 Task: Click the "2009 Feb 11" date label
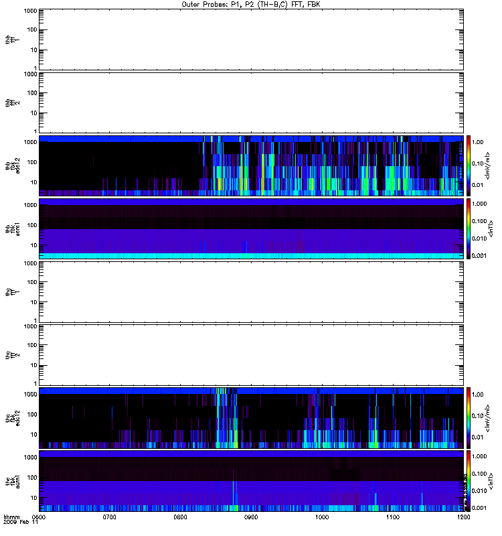coord(21,523)
